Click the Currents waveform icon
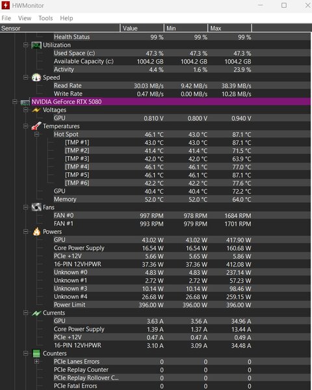The image size is (312, 390). tap(36, 313)
